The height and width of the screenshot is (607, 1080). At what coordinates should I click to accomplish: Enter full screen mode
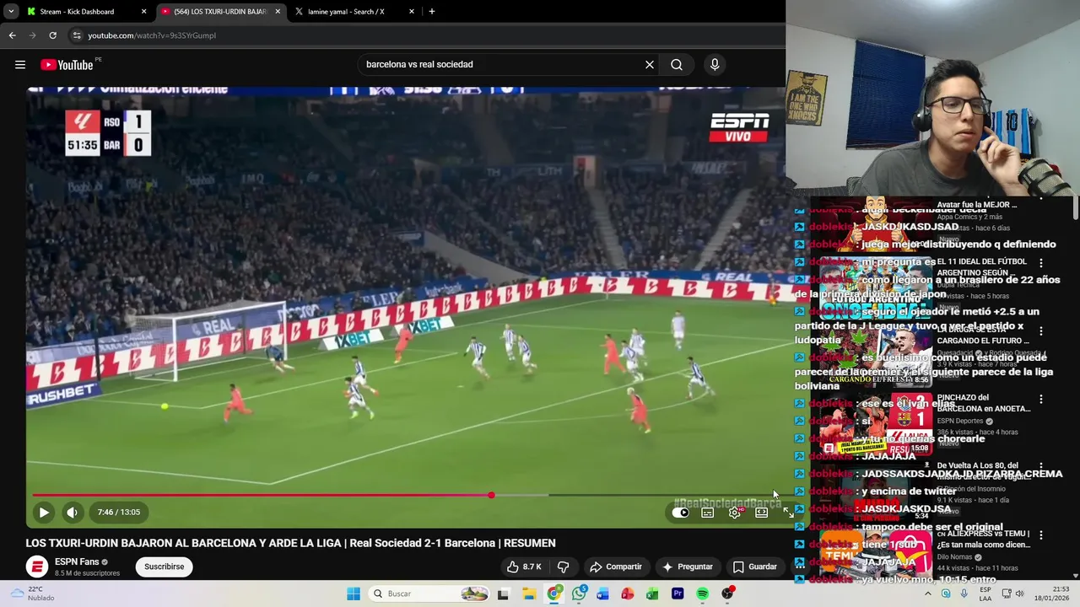[787, 513]
